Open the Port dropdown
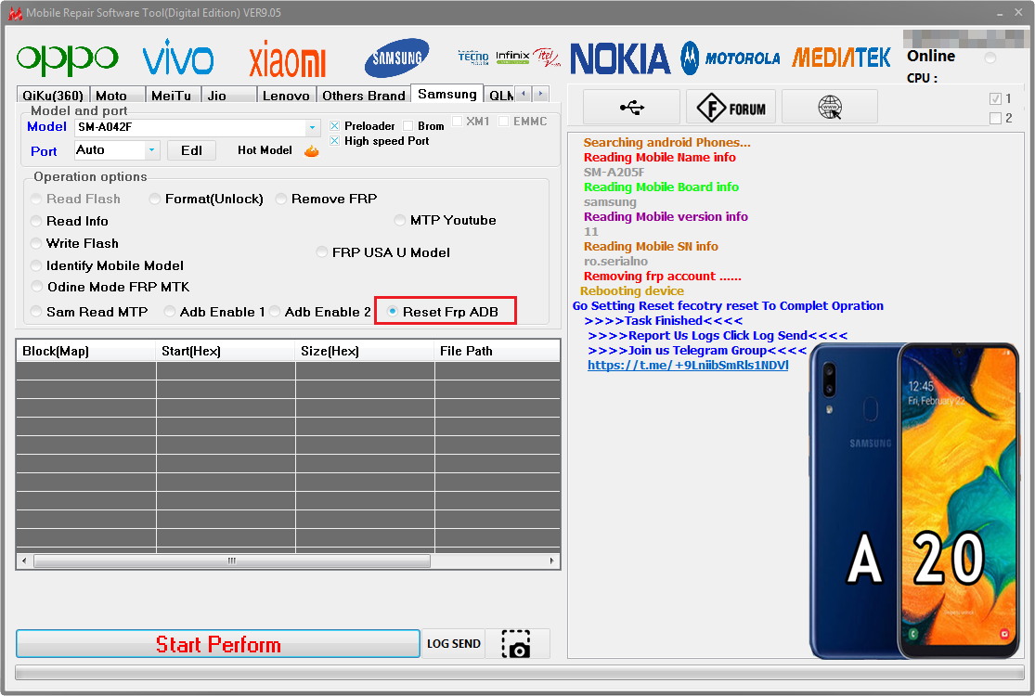The height and width of the screenshot is (696, 1035). [151, 150]
